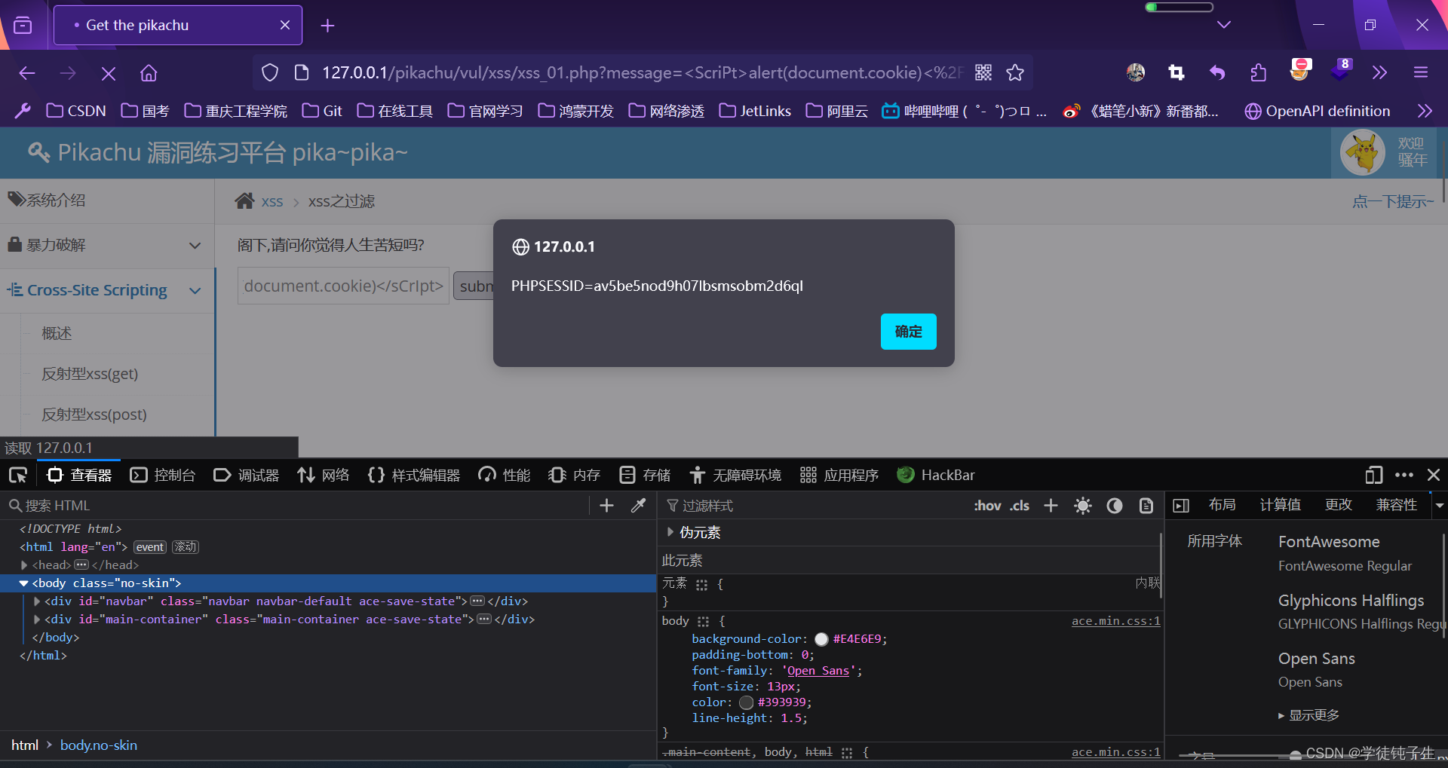The height and width of the screenshot is (768, 1448).
Task: Switch to 计算值 sidebar tab
Action: [1280, 505]
